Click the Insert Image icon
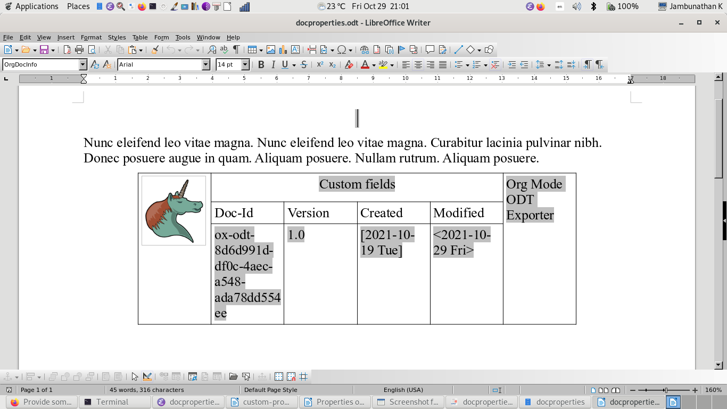 pyautogui.click(x=271, y=50)
